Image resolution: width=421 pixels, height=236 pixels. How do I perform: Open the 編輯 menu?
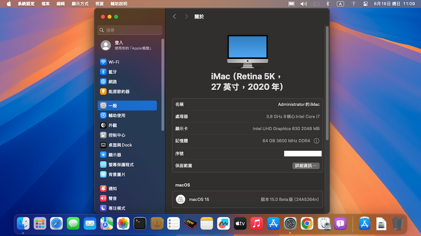(x=60, y=4)
